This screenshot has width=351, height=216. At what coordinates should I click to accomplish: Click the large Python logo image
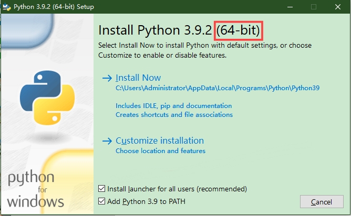coord(47,98)
